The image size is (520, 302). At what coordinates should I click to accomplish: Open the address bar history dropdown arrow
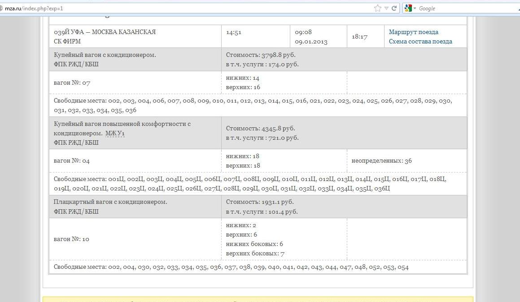386,8
